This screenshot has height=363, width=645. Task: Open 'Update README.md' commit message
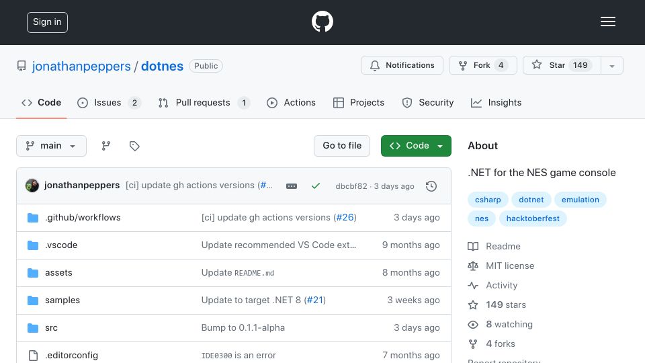(x=238, y=272)
